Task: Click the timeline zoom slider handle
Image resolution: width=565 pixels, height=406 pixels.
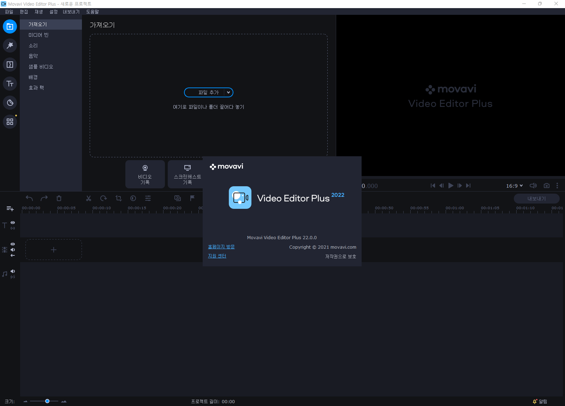Action: (x=47, y=401)
